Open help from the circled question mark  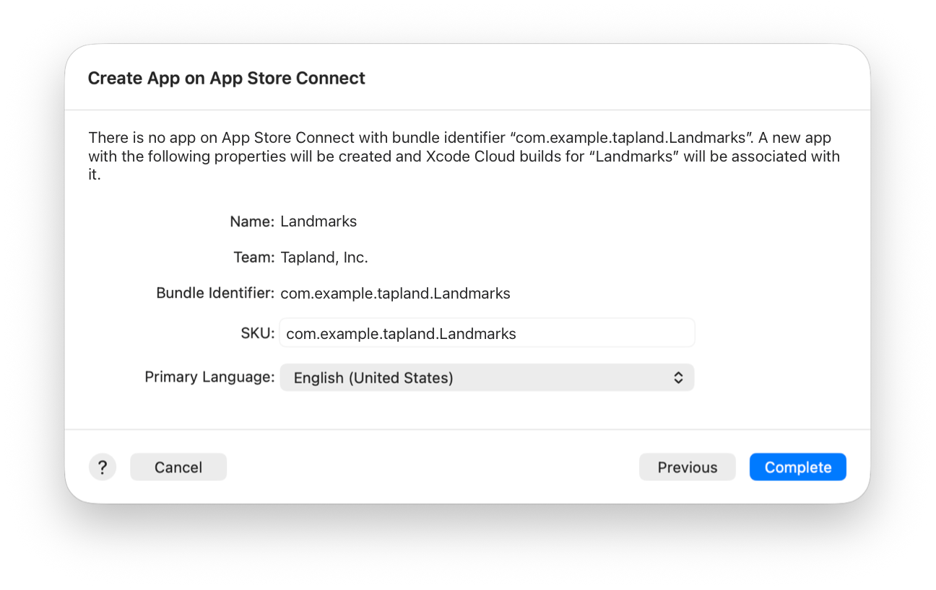[103, 467]
